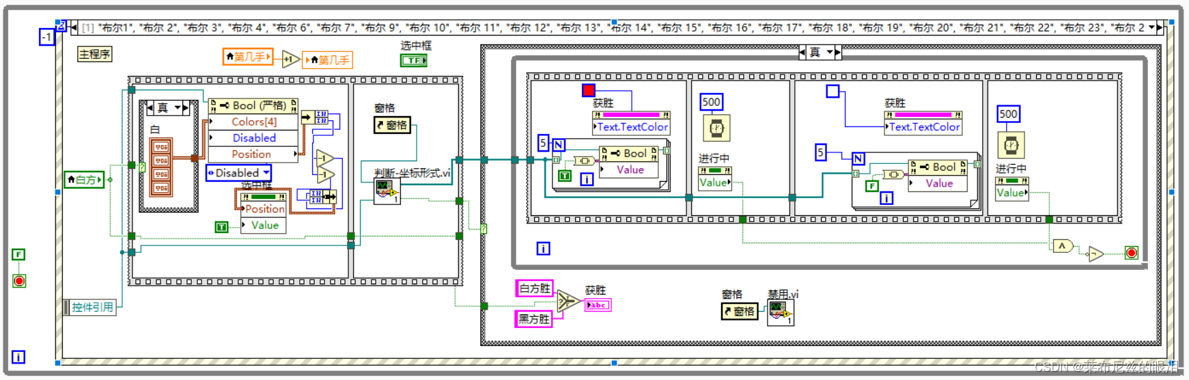Open outer 真 case selector dropdown on right structure
The width and height of the screenshot is (1189, 380).
(x=830, y=52)
